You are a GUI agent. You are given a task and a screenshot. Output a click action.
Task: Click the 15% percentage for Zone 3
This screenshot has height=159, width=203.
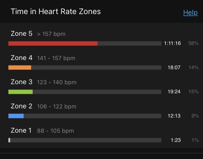click(193, 92)
